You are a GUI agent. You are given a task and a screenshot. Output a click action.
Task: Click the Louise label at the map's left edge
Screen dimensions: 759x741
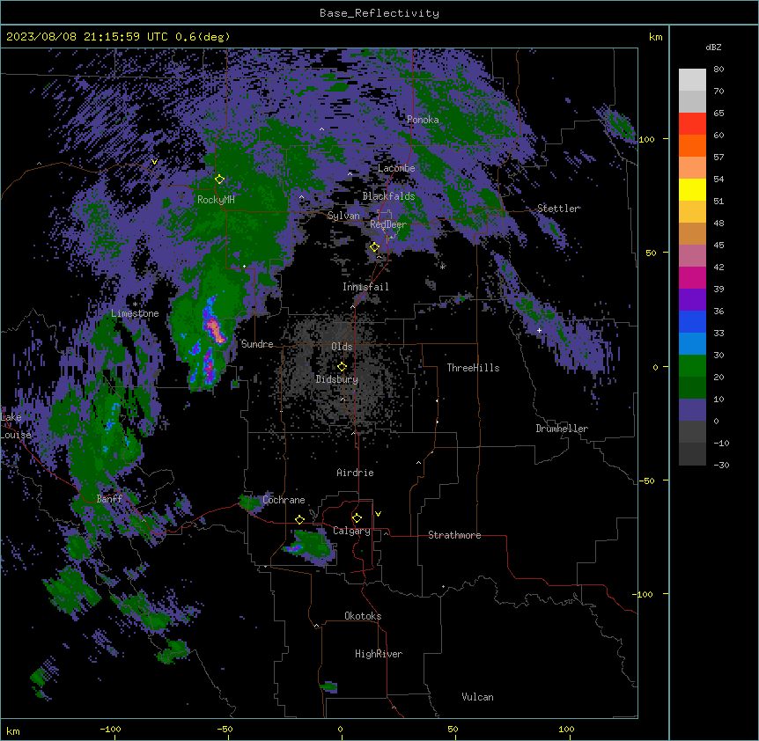click(16, 435)
